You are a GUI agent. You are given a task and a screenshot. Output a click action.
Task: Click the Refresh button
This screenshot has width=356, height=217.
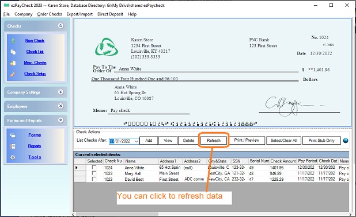[214, 141]
